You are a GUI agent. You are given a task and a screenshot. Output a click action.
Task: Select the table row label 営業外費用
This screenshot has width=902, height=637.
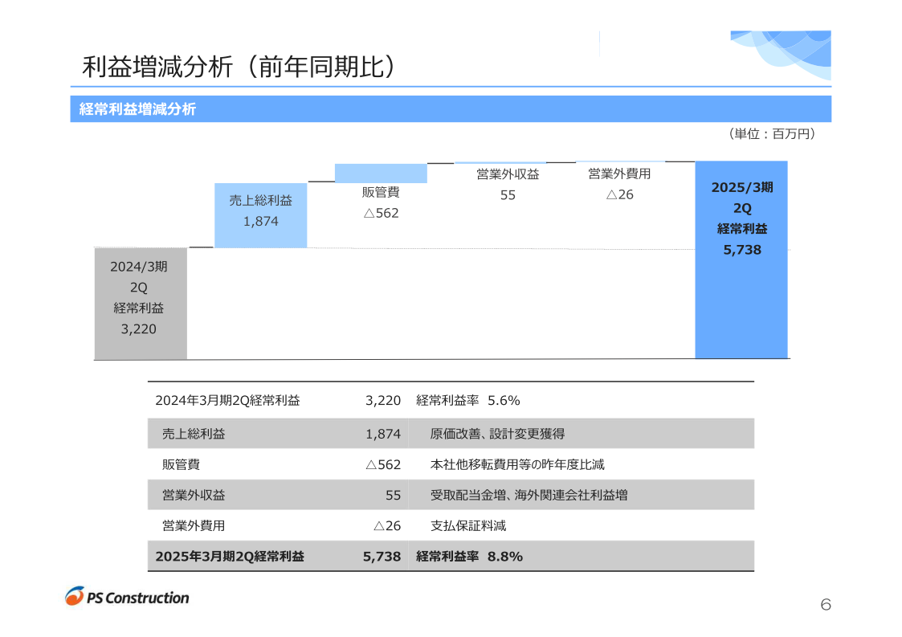[x=194, y=526]
